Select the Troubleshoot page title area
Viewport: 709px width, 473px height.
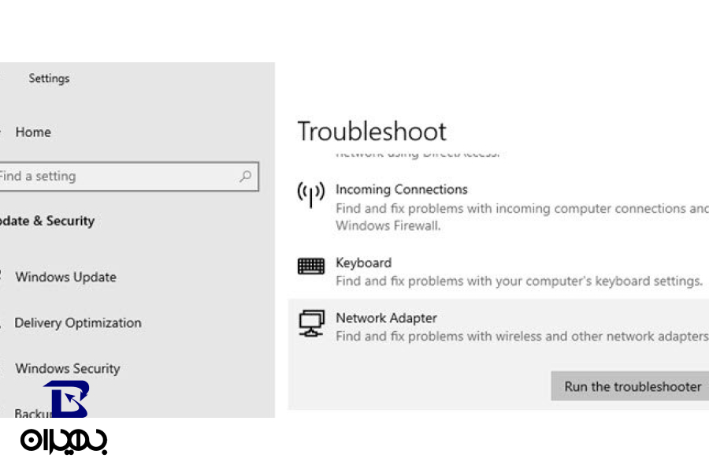[372, 131]
